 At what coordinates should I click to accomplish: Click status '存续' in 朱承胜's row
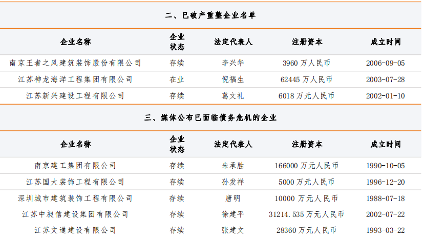tap(177, 166)
